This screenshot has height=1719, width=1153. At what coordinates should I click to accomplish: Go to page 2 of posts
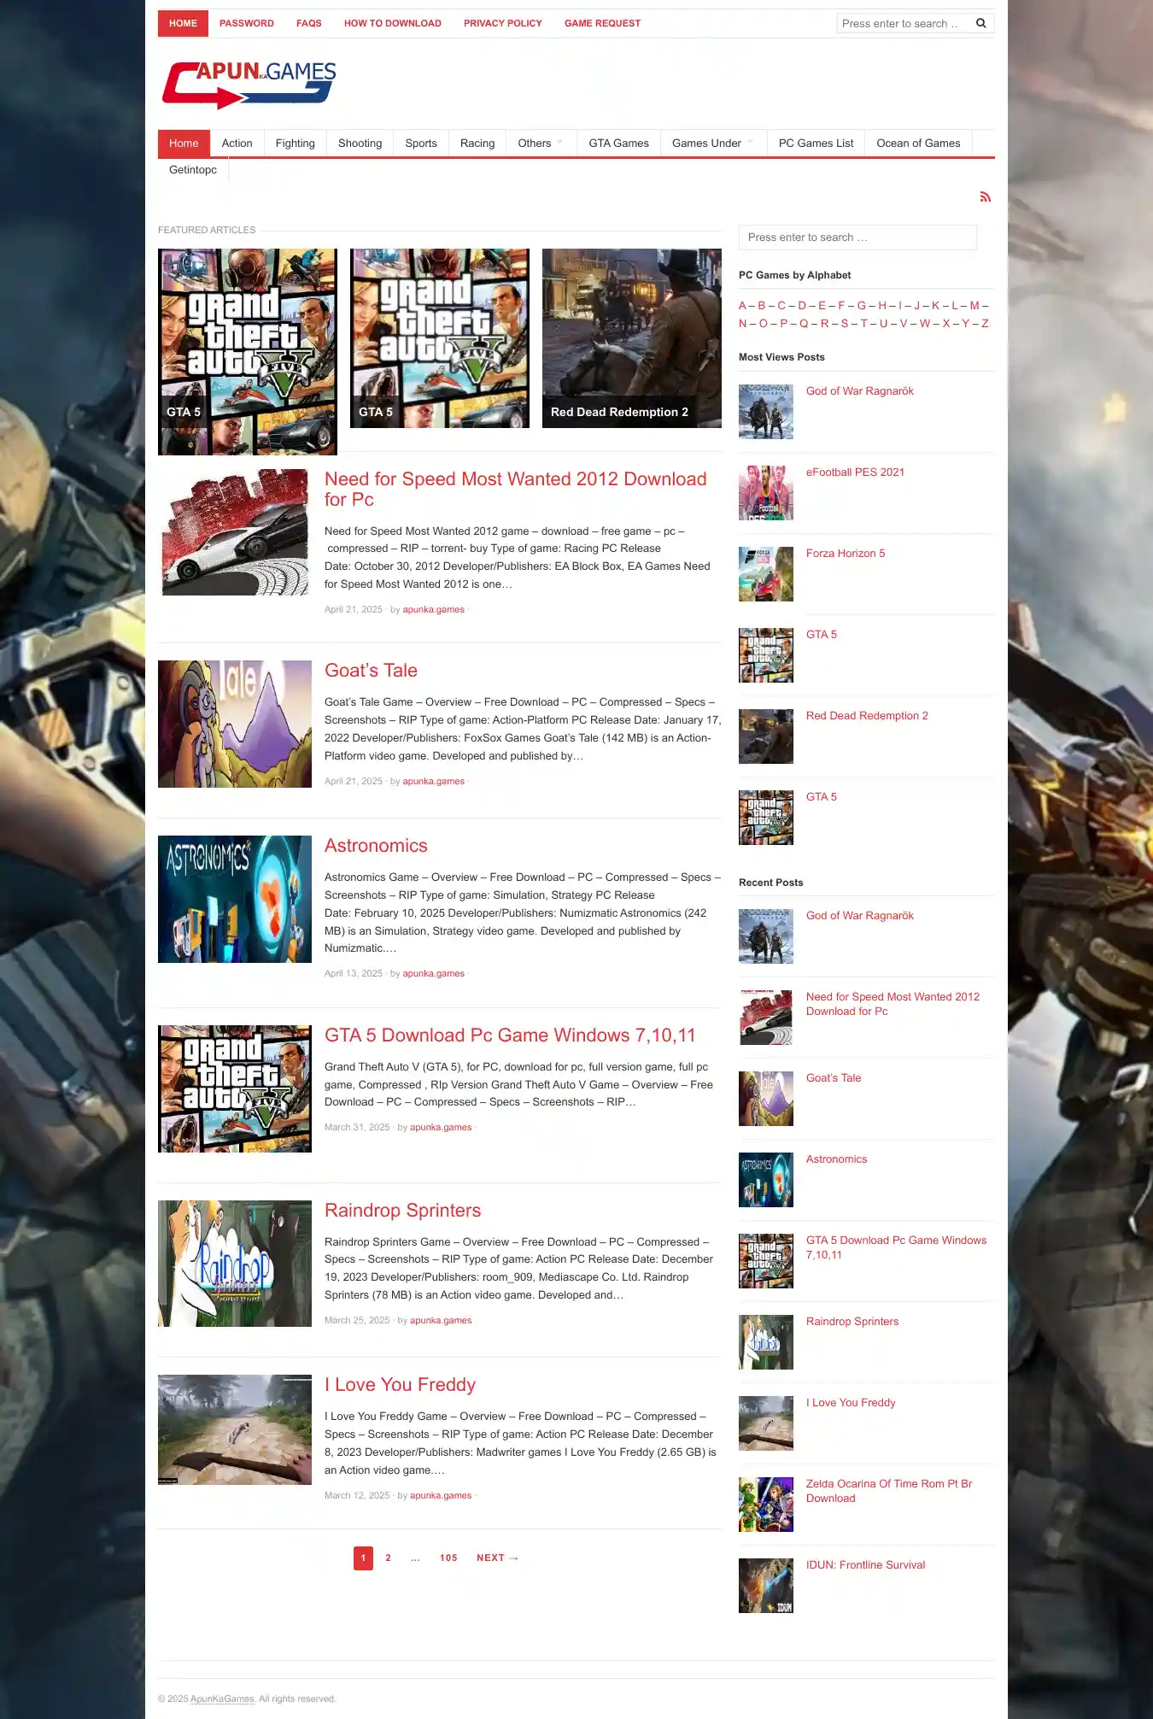(x=388, y=1558)
